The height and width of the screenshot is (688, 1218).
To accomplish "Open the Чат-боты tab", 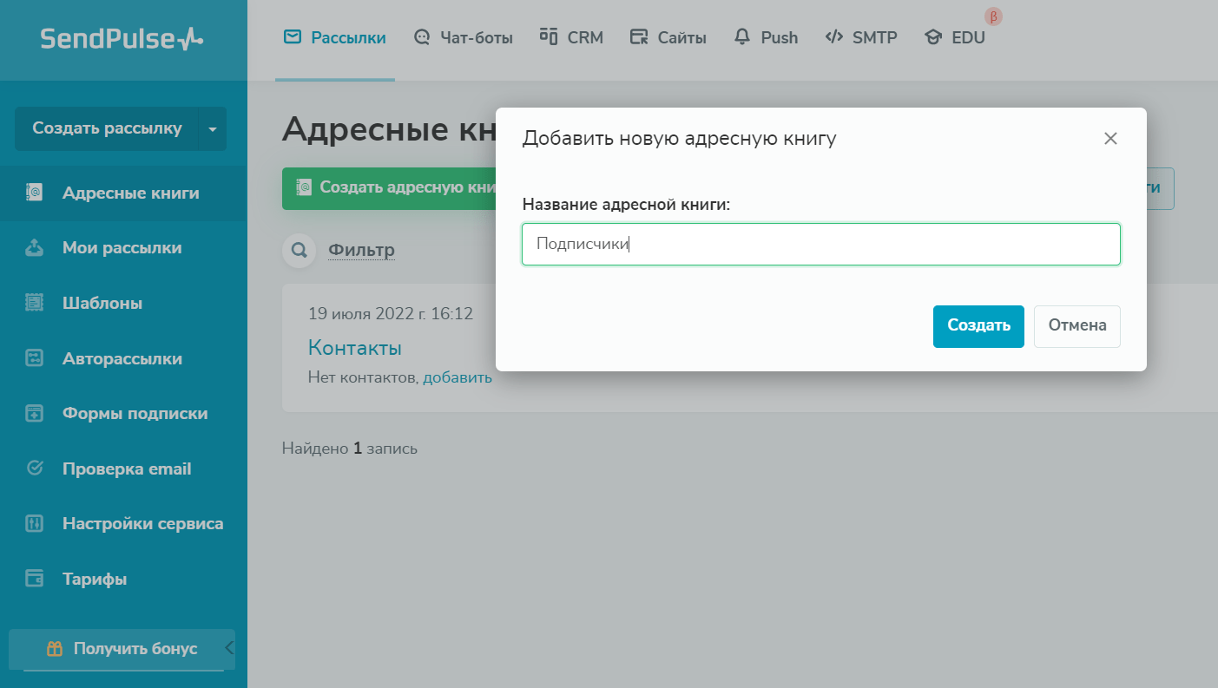I will pos(463,37).
